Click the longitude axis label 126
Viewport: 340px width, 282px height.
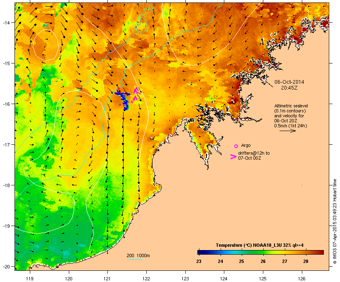[301, 279]
